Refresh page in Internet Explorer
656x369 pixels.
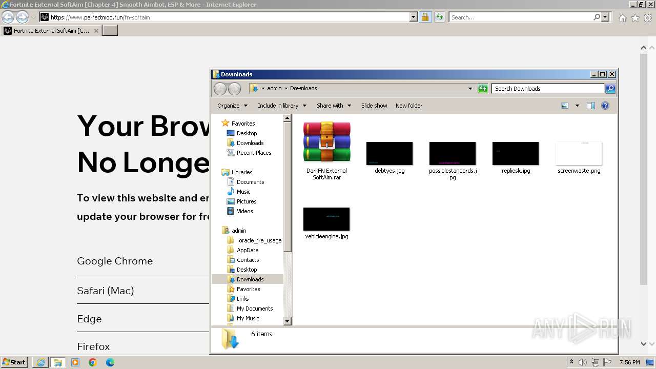point(439,17)
